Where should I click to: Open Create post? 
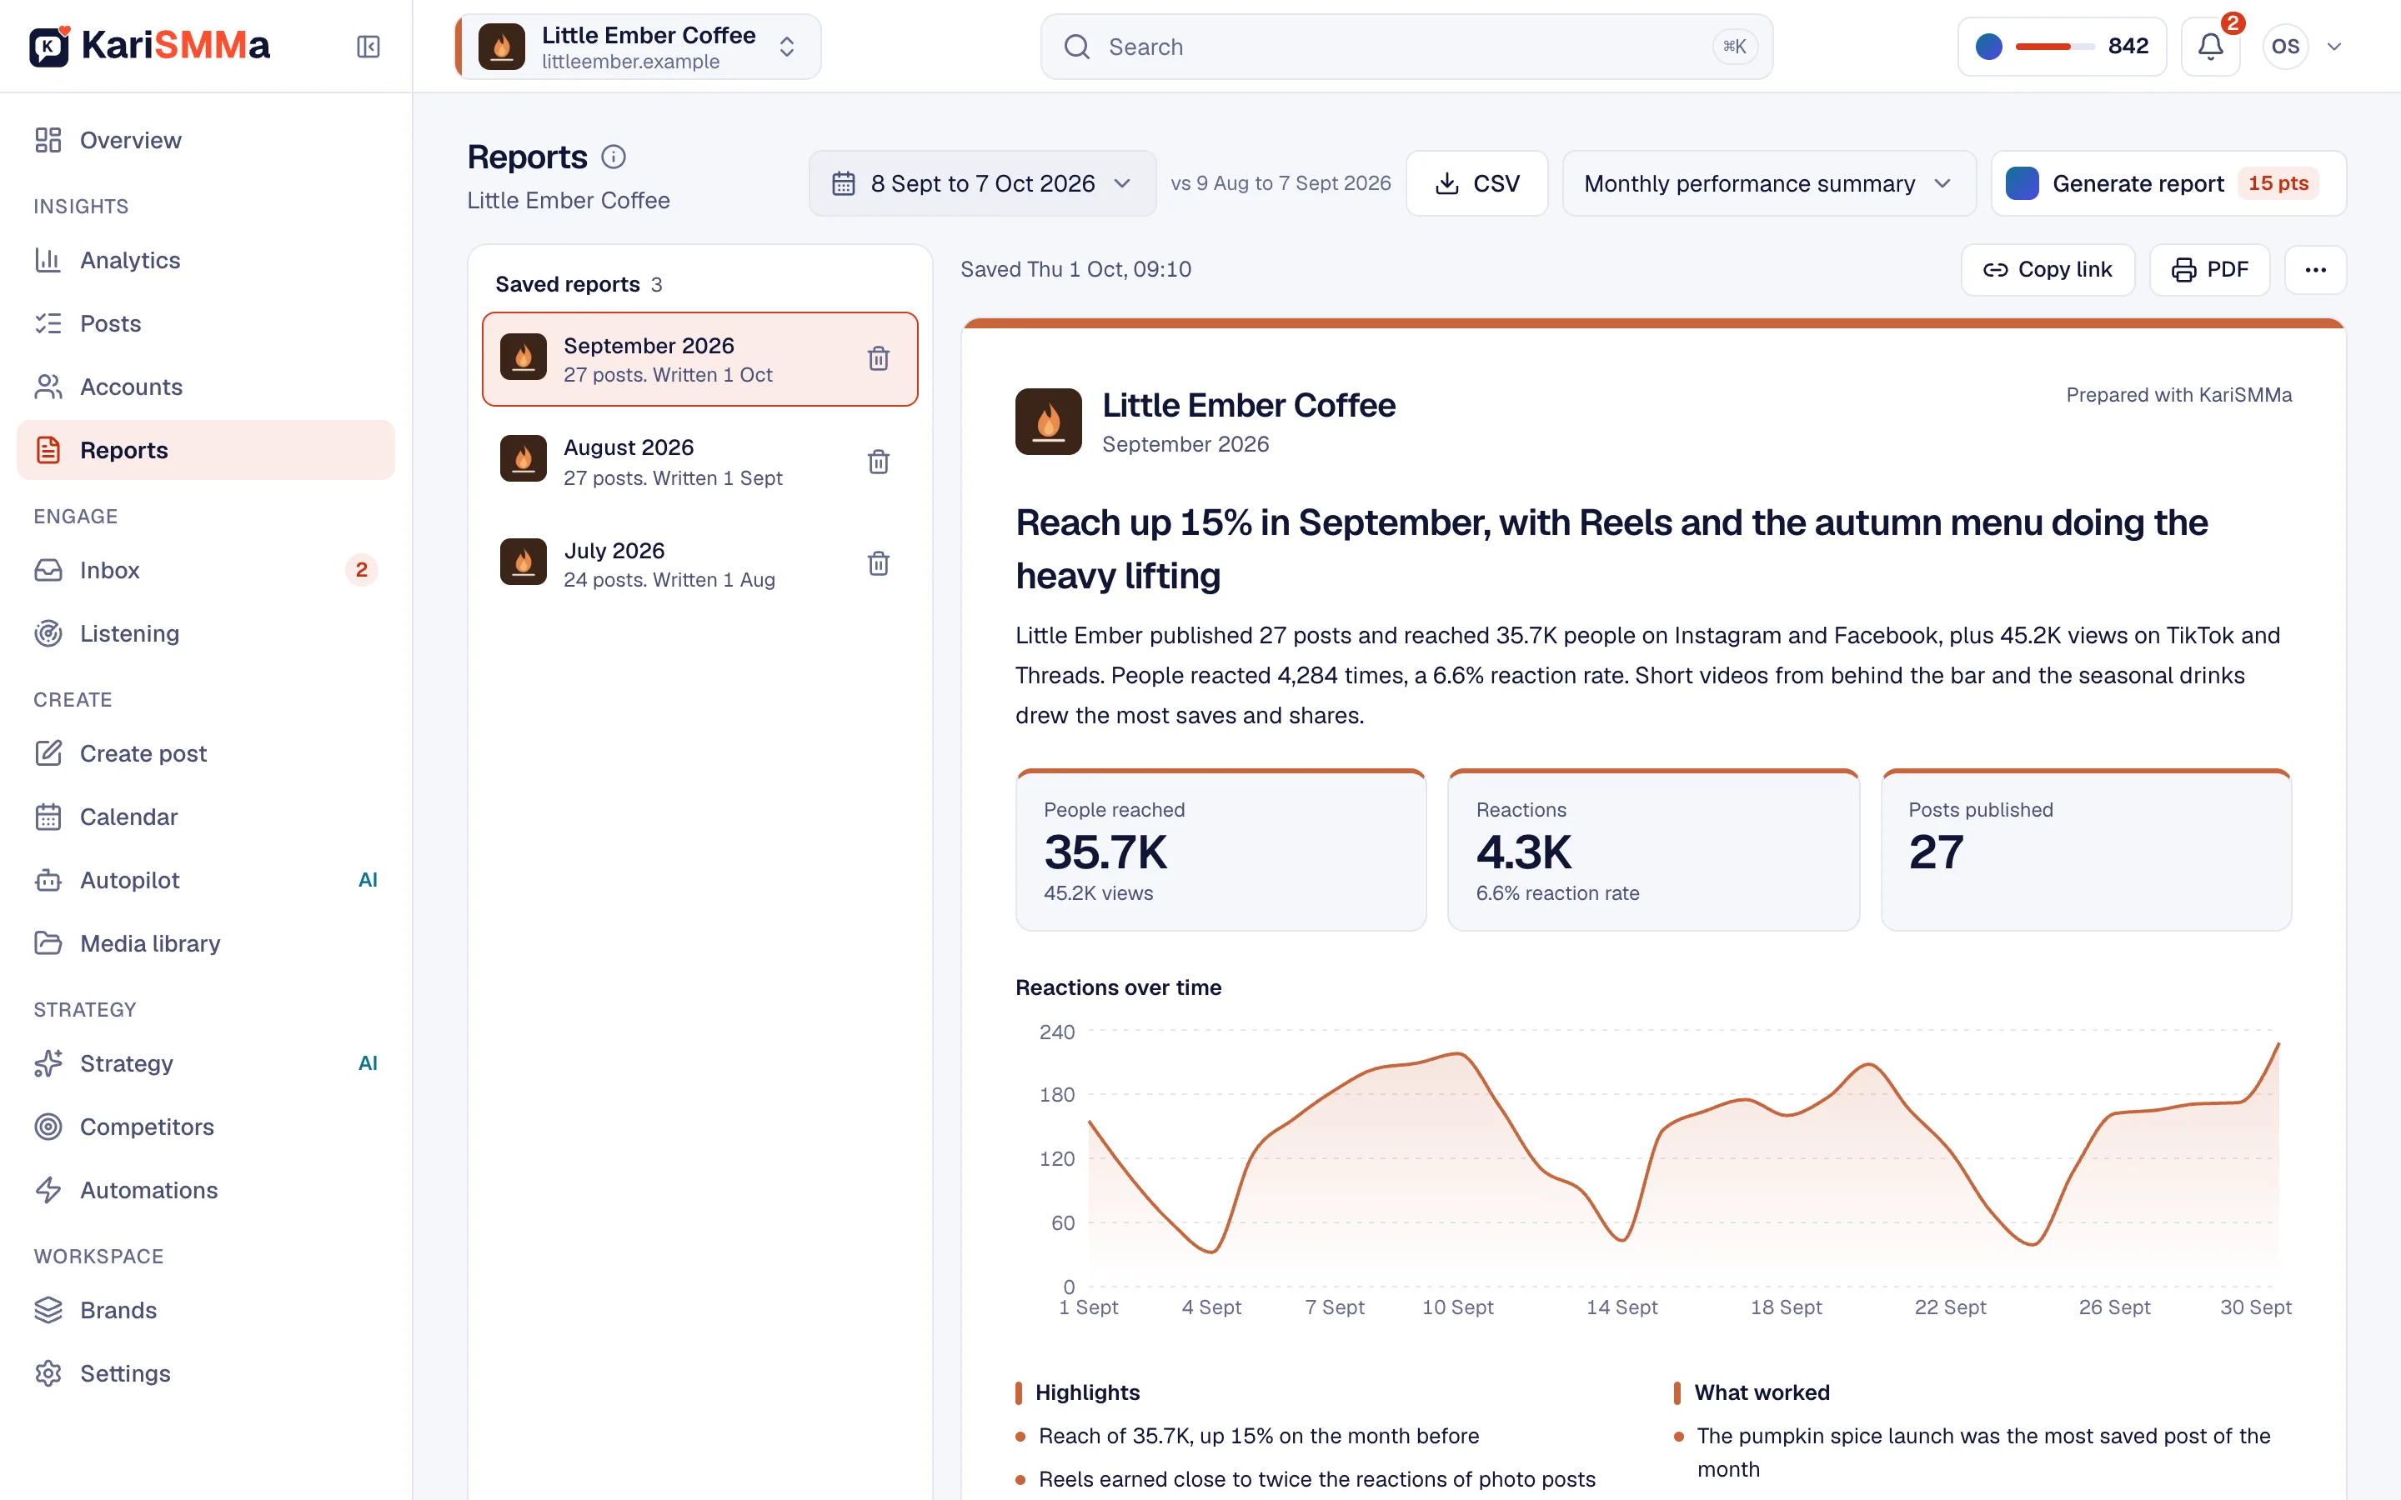click(x=205, y=753)
